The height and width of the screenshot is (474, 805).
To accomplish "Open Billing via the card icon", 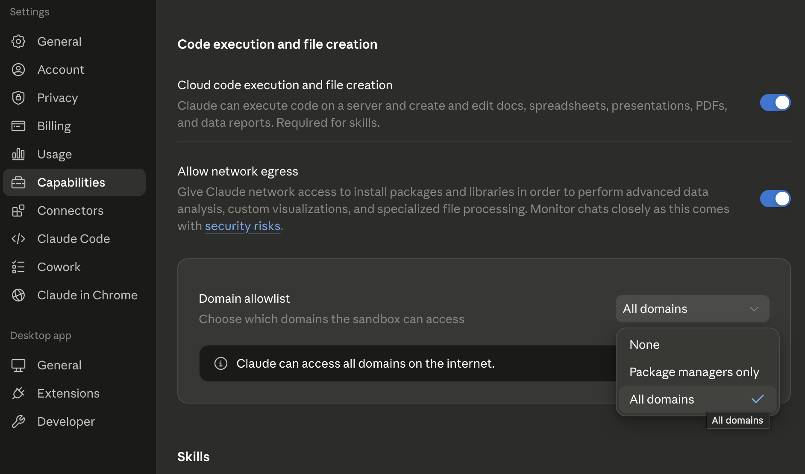I will tap(18, 126).
